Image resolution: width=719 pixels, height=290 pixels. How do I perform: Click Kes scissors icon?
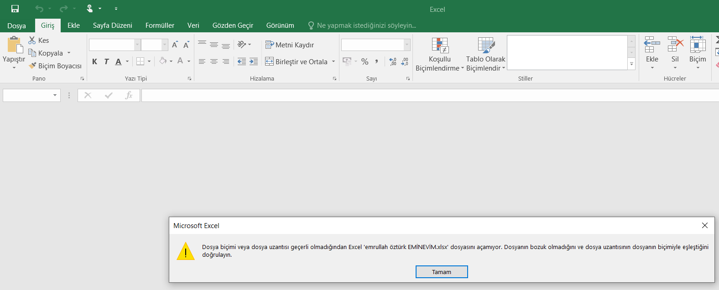[x=32, y=41]
